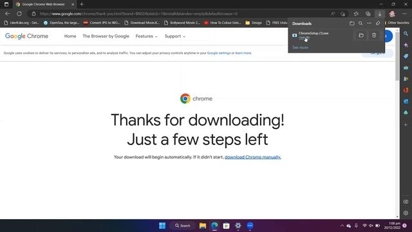This screenshot has height=232, width=412.
Task: Go to Home in Chrome navigation
Action: pos(70,36)
